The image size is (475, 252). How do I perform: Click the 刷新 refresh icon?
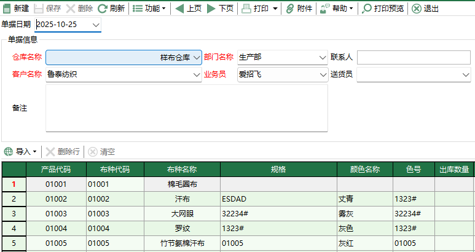[x=103, y=9]
